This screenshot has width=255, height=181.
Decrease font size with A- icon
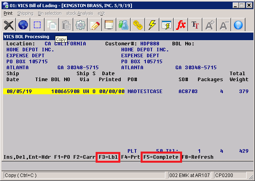[224, 25]
